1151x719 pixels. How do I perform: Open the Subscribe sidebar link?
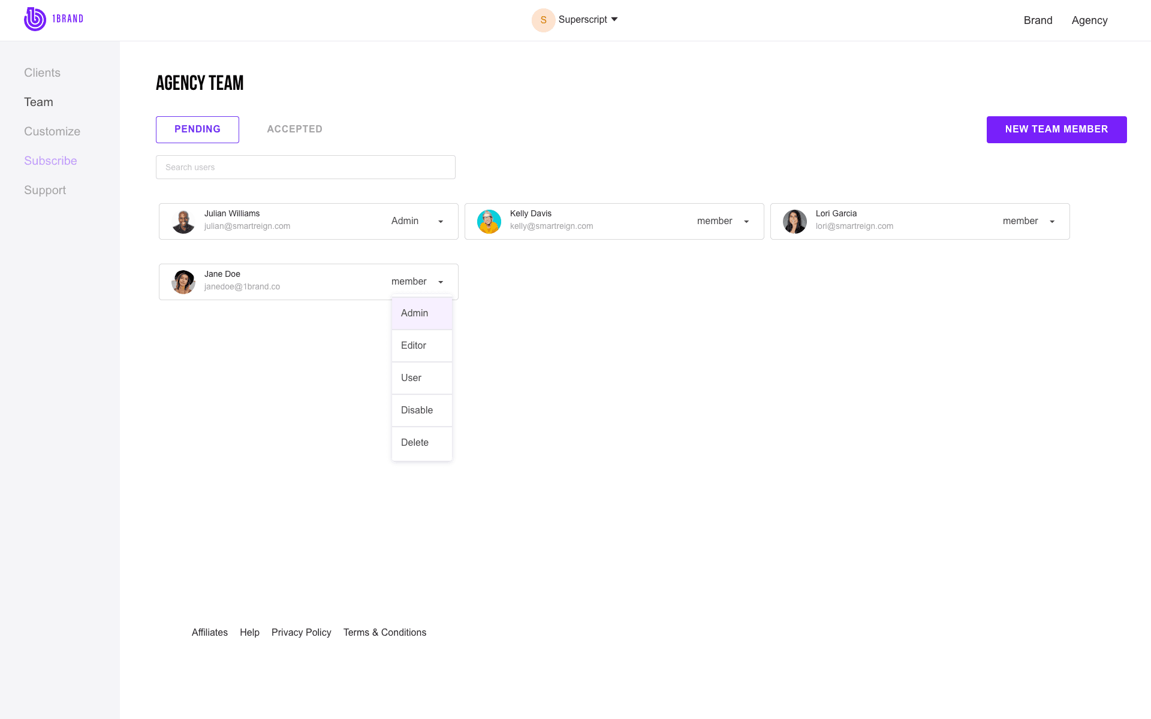pyautogui.click(x=50, y=161)
